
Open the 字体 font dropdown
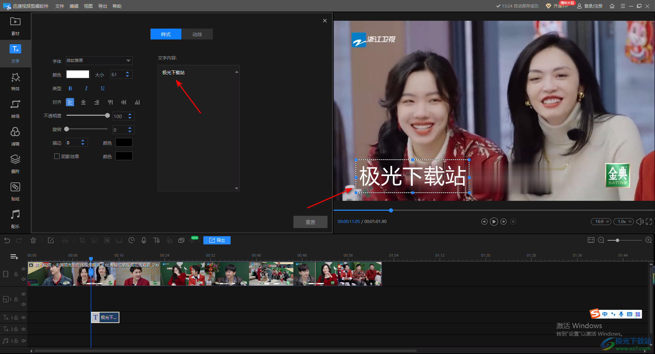coord(99,61)
